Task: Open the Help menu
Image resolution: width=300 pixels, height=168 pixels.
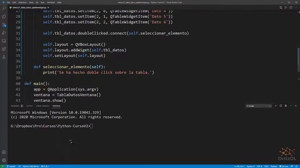Action: (60, 2)
